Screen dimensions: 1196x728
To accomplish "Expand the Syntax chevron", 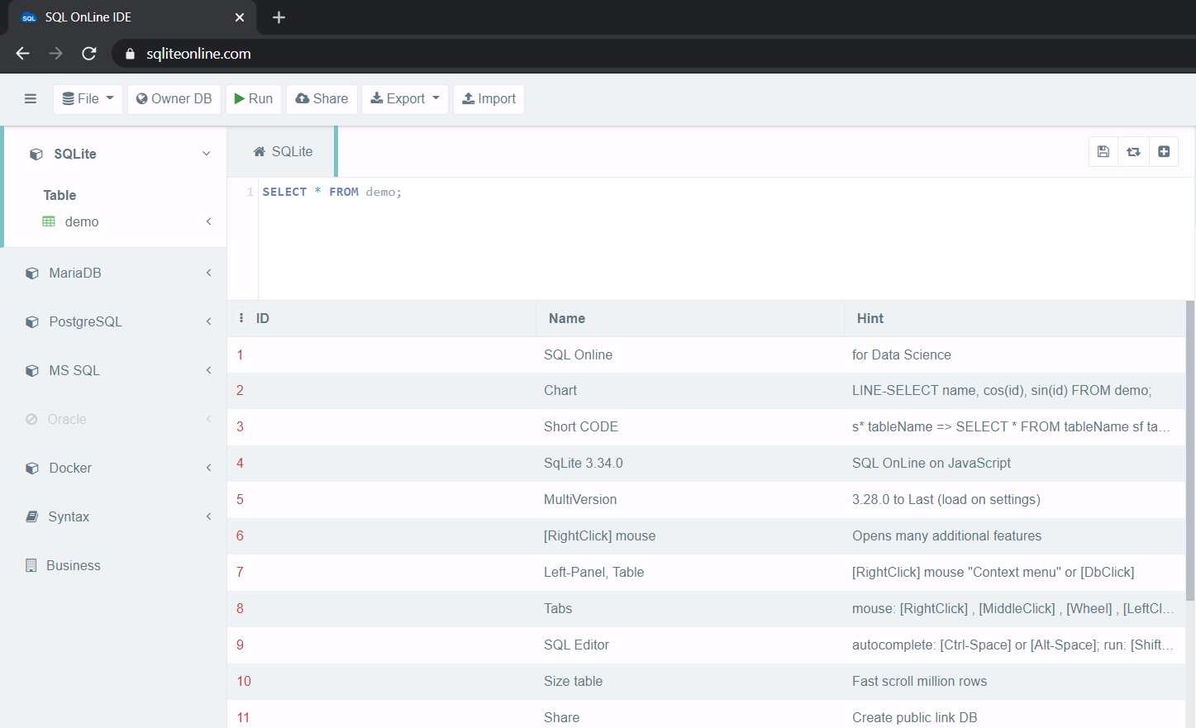I will point(209,516).
